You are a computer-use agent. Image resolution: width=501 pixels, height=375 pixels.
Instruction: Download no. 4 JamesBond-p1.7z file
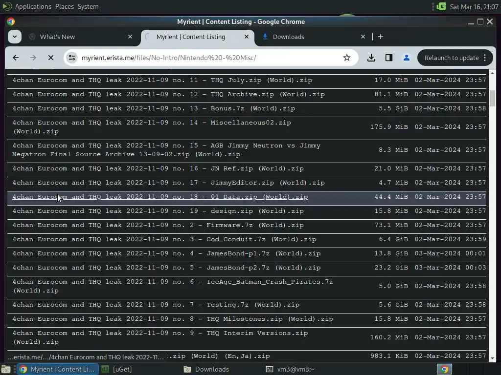tap(166, 253)
